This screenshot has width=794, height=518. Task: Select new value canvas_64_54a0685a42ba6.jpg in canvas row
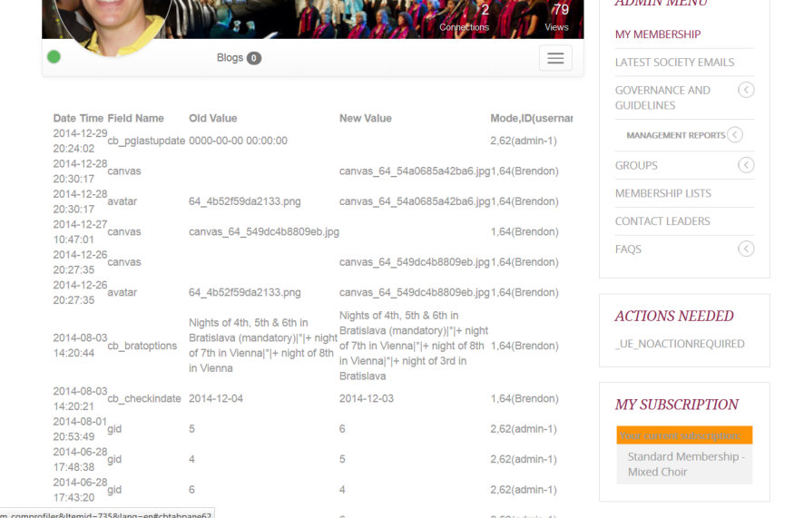coord(415,171)
